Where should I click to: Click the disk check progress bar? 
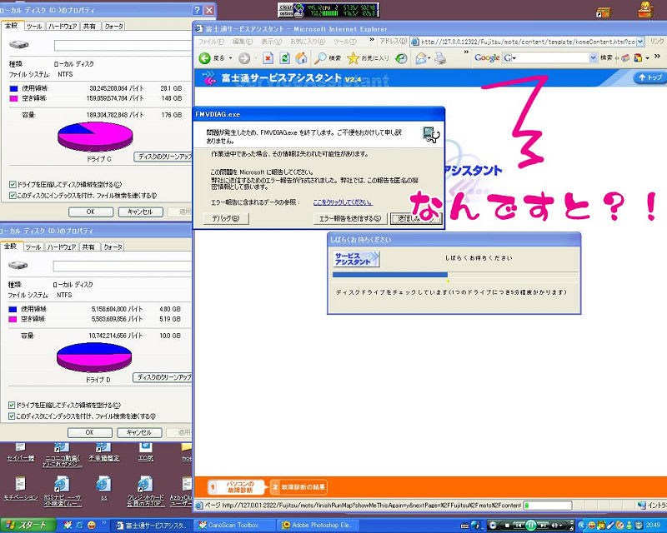(x=455, y=275)
